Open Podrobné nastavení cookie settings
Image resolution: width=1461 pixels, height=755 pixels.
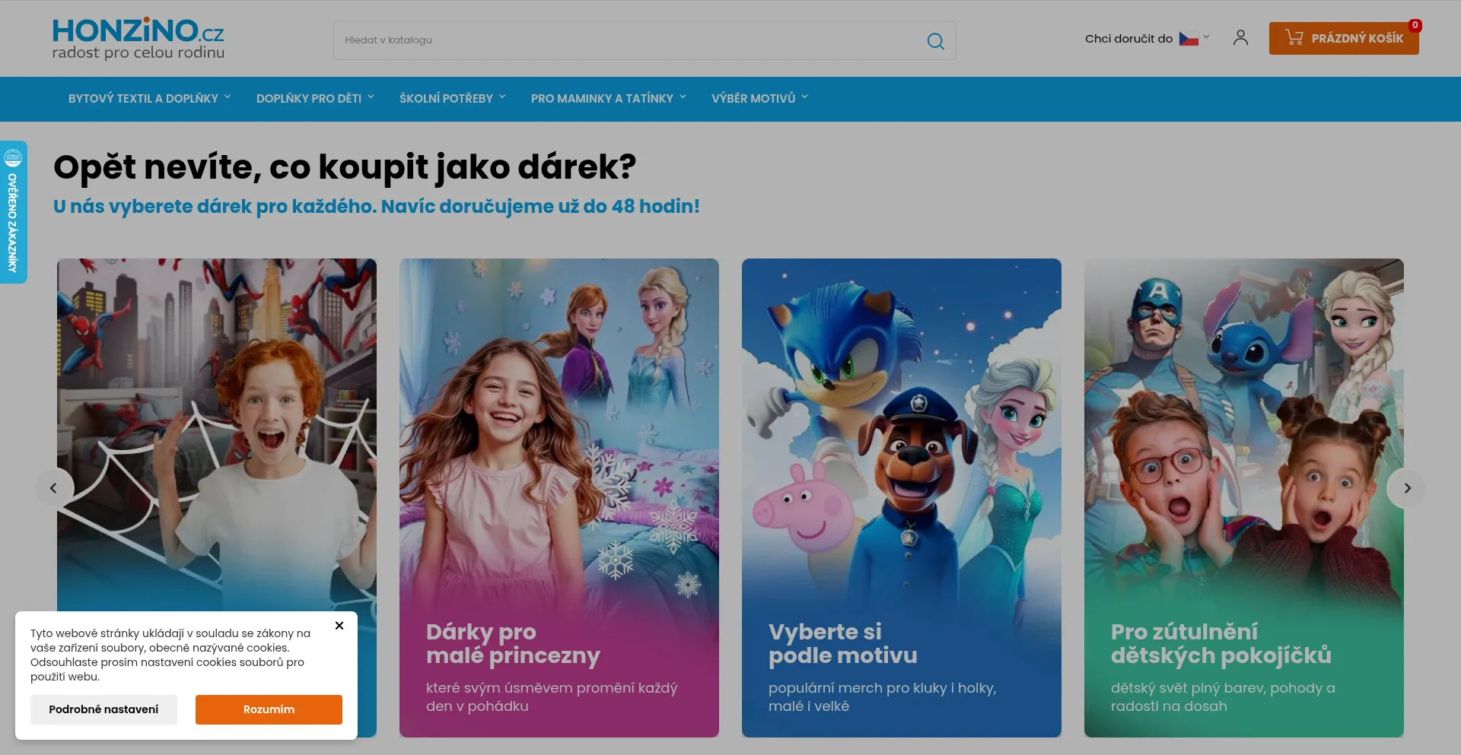103,709
